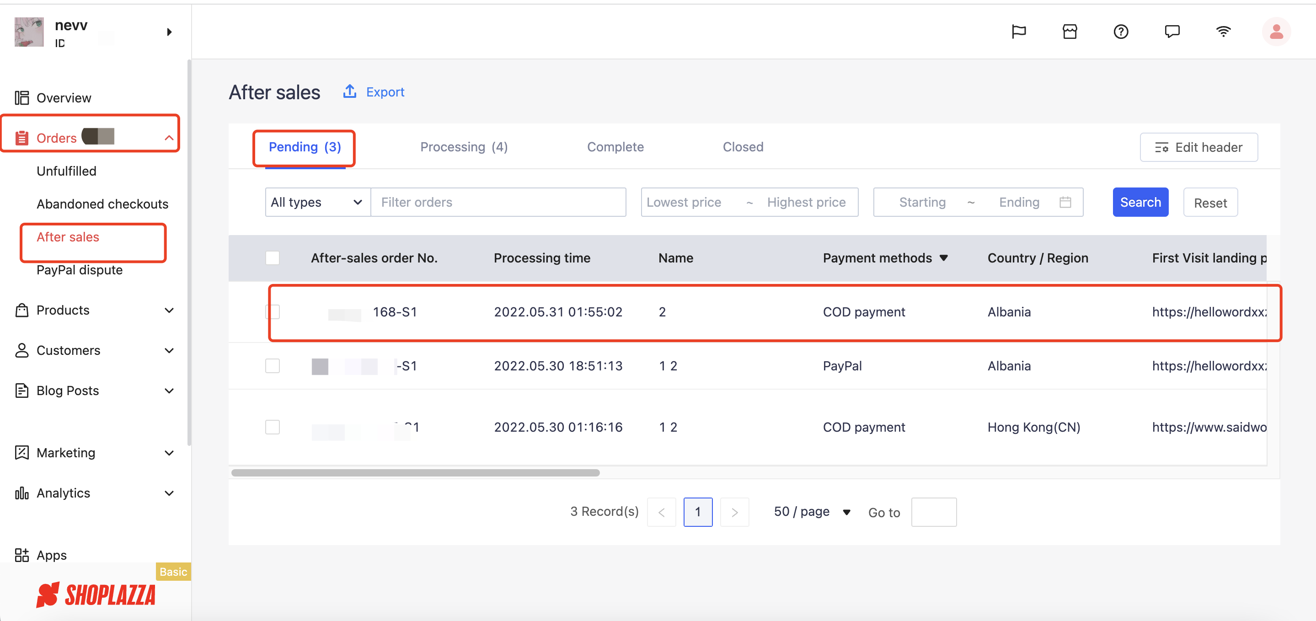Click the Export upload icon
1316x621 pixels.
349,91
